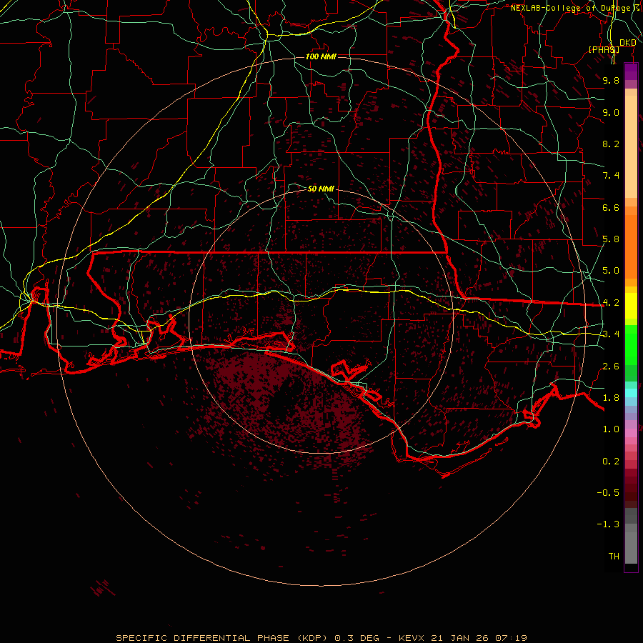Select the orange segment of the color bar

click(631, 247)
